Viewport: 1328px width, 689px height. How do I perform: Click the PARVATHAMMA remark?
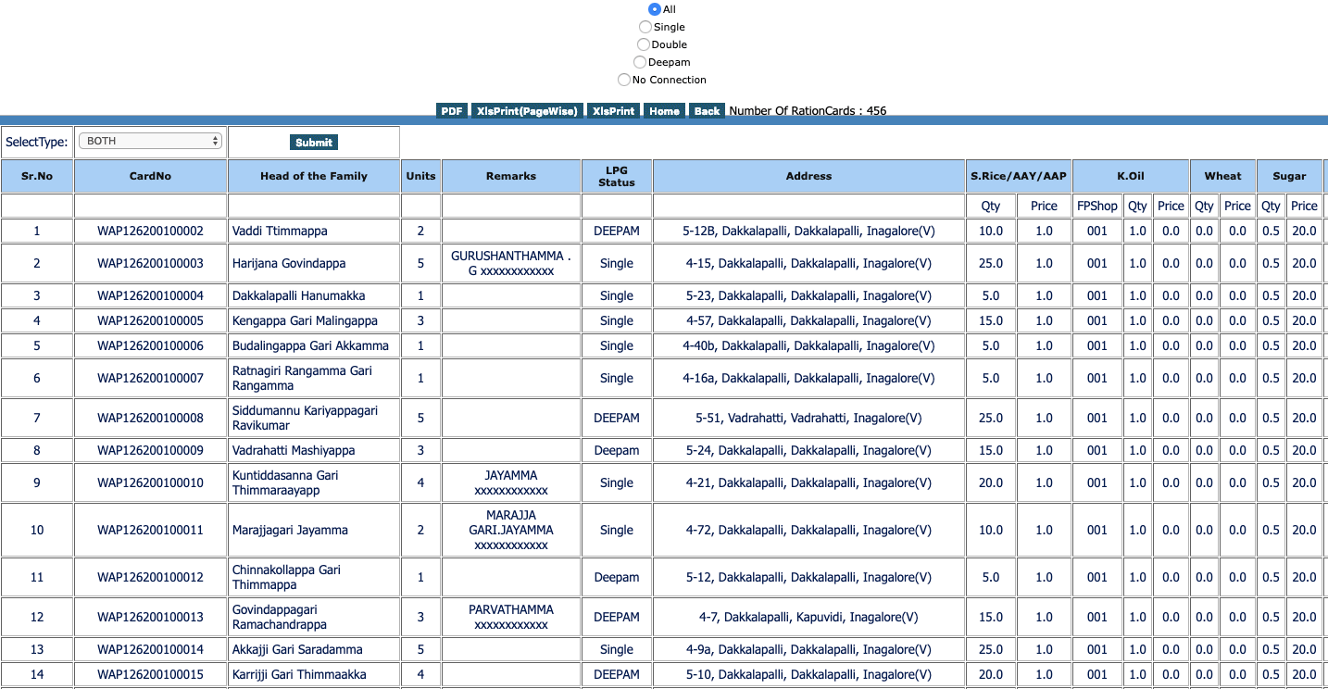[x=511, y=617]
